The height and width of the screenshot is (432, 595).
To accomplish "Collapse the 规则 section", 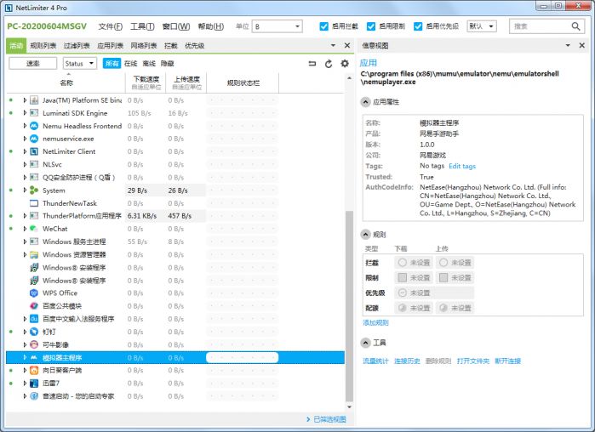I will pos(365,235).
